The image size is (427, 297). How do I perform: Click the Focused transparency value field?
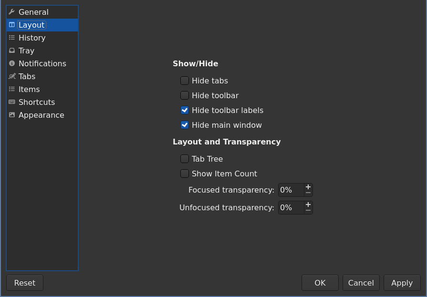[291, 190]
